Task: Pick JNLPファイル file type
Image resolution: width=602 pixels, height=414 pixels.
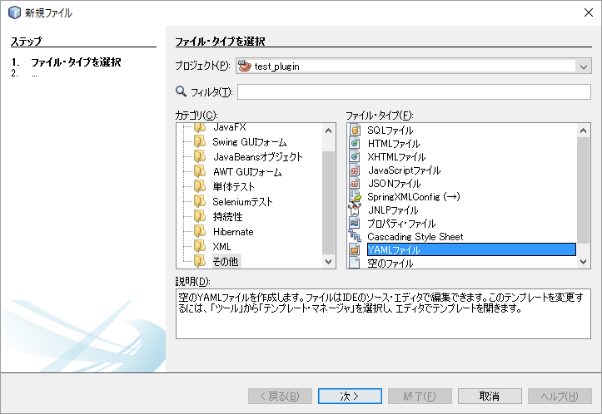Action: point(393,210)
